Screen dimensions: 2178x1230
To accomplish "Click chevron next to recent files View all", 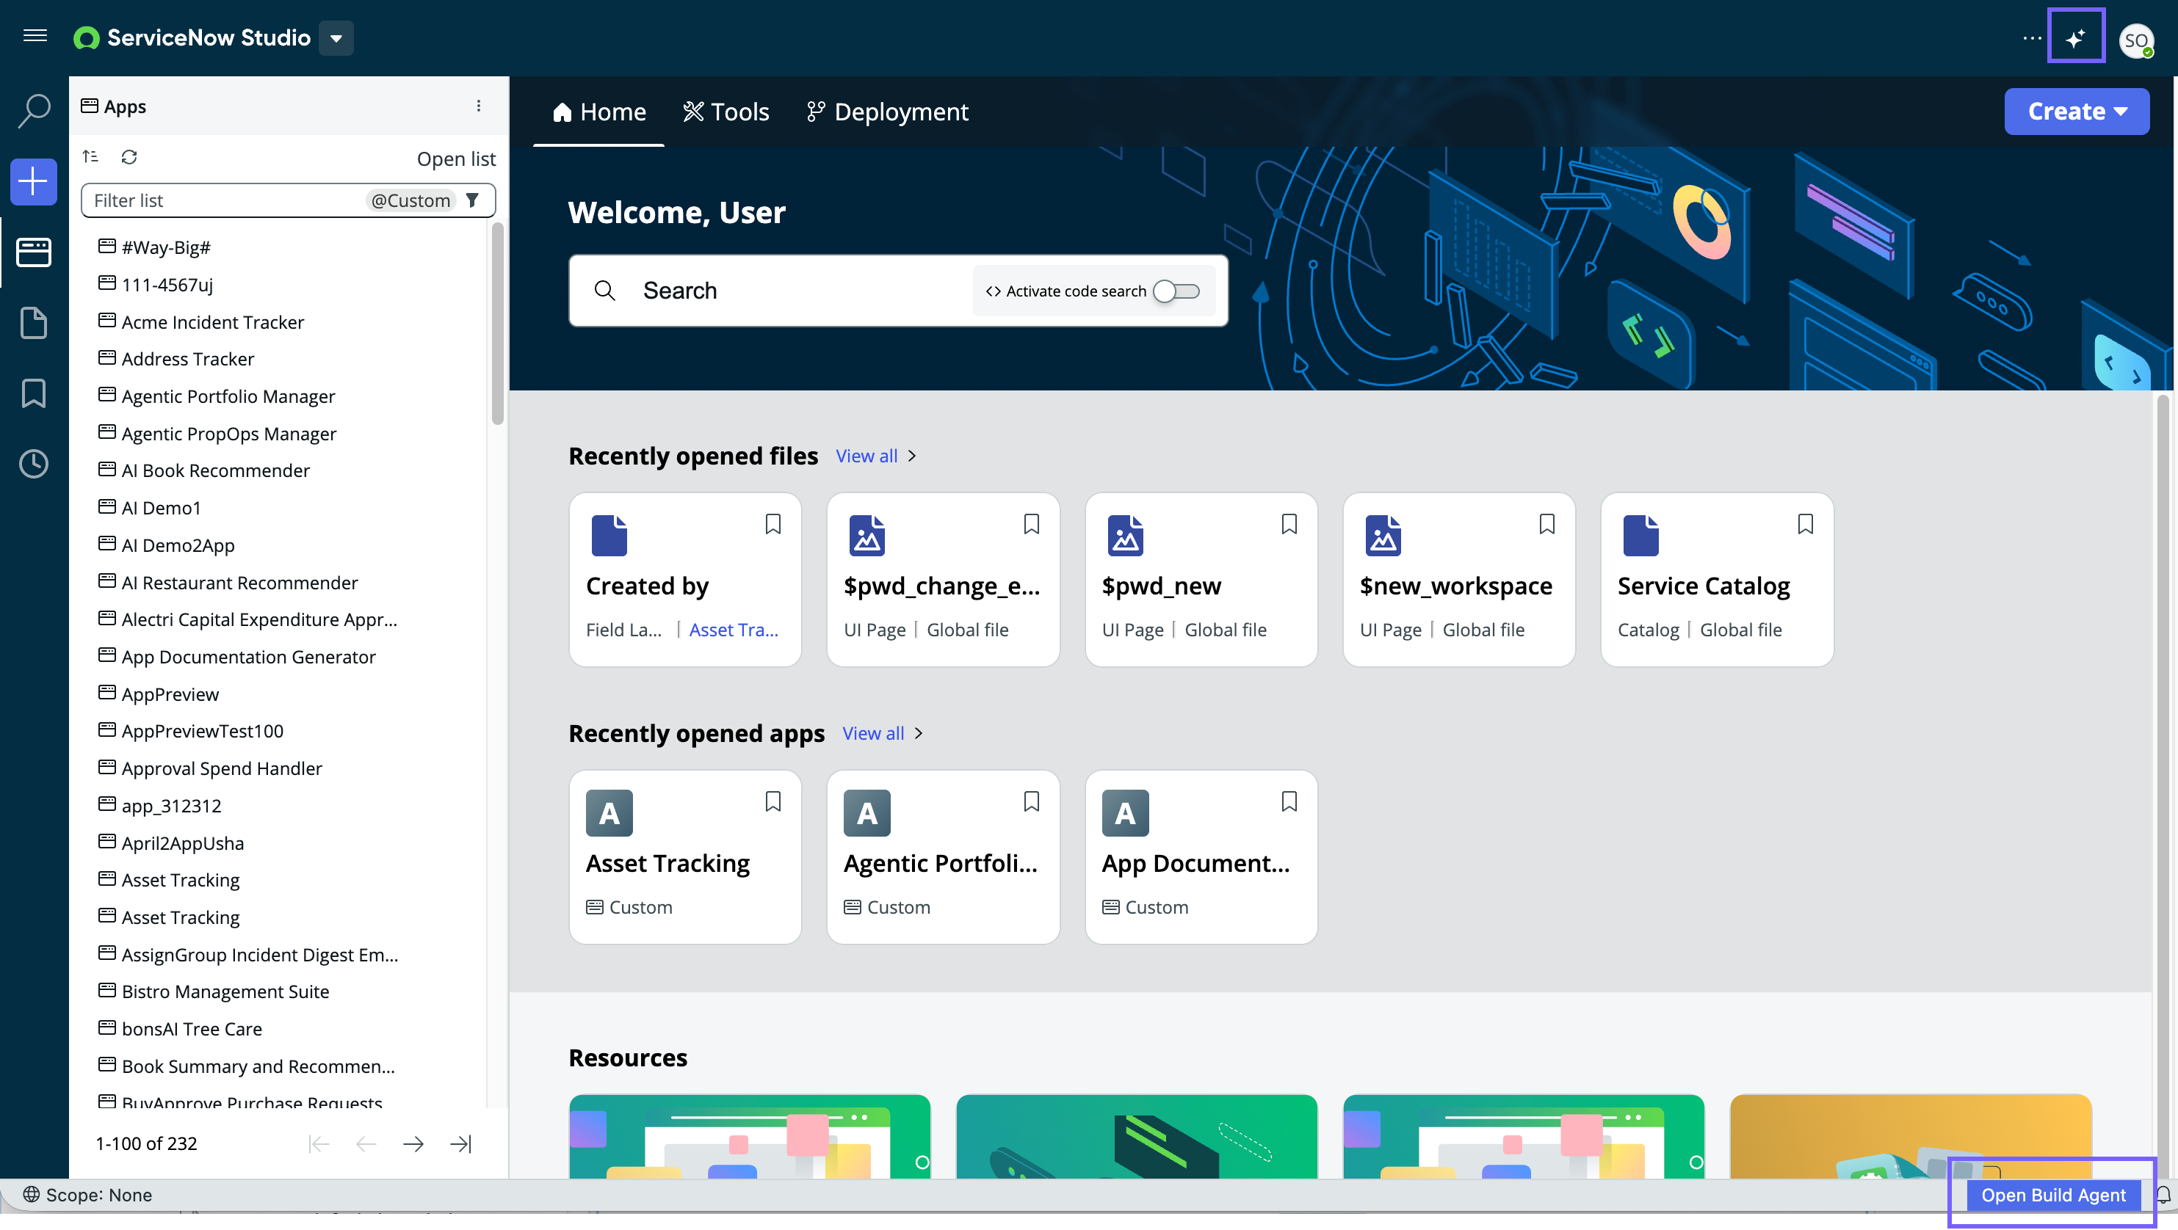I will (912, 456).
